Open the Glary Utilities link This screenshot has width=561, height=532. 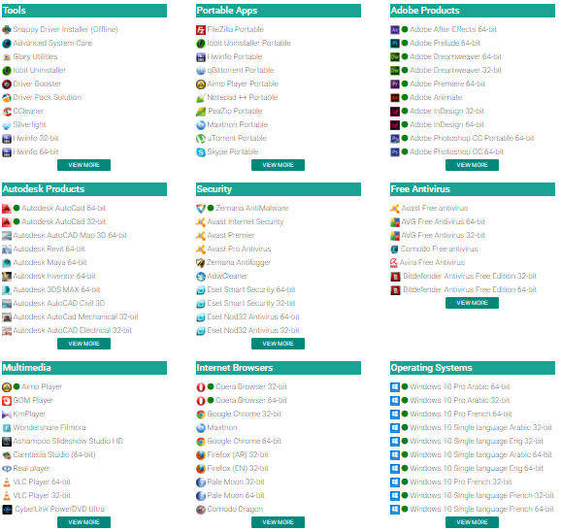pos(35,56)
